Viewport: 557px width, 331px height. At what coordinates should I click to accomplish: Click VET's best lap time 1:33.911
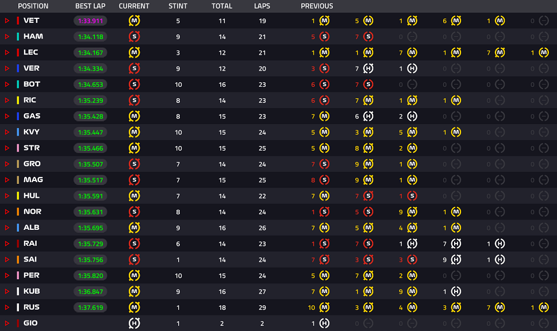click(x=90, y=21)
